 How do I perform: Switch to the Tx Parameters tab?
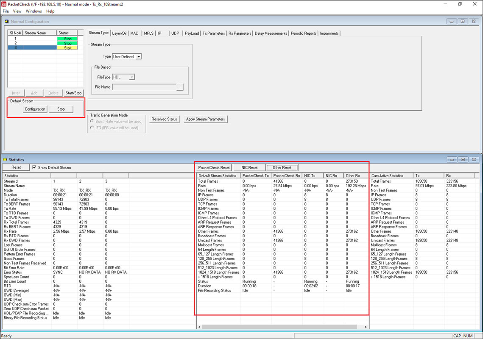(214, 33)
